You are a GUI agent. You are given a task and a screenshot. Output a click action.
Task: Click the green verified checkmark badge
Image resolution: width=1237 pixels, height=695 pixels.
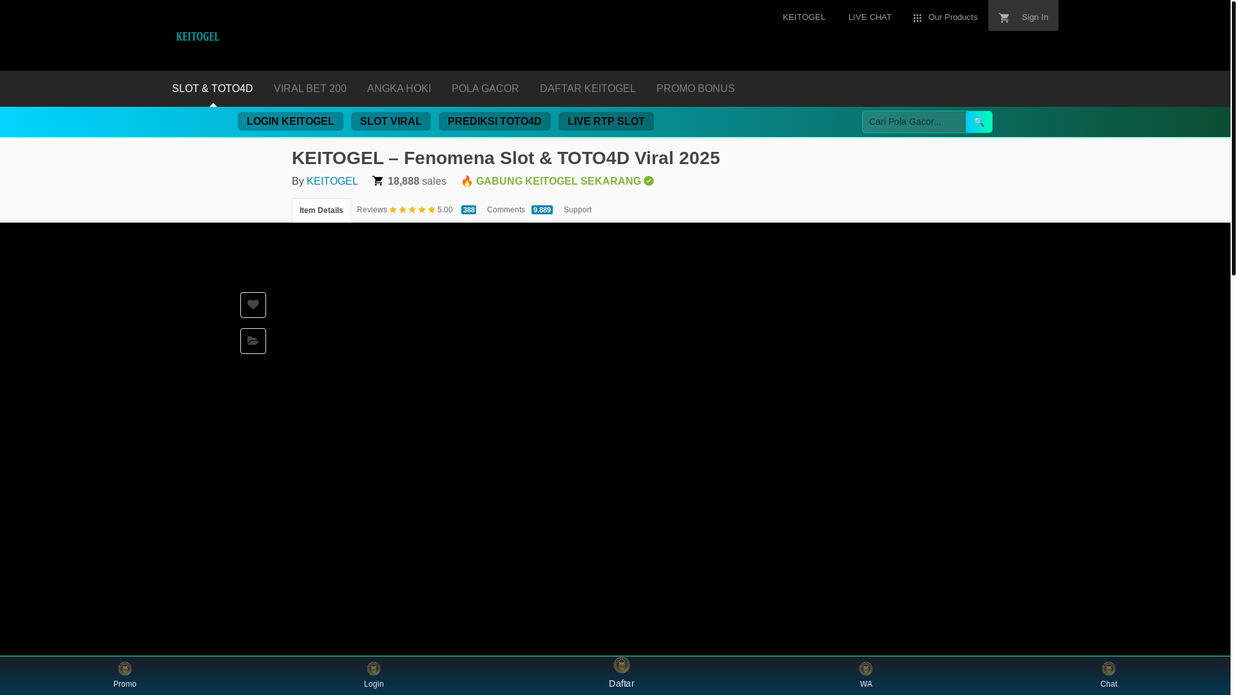point(649,181)
